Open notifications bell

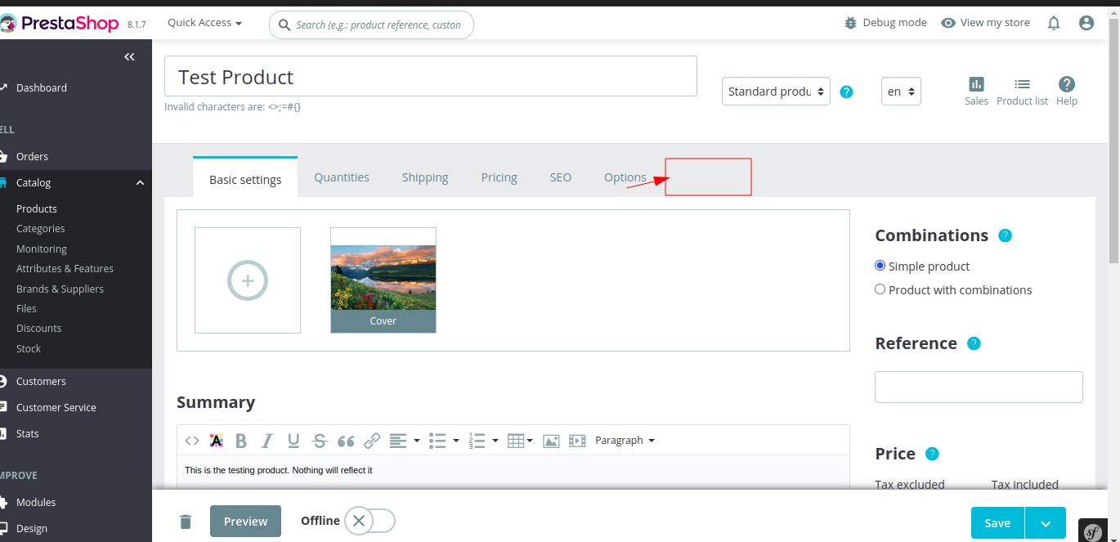click(1054, 23)
